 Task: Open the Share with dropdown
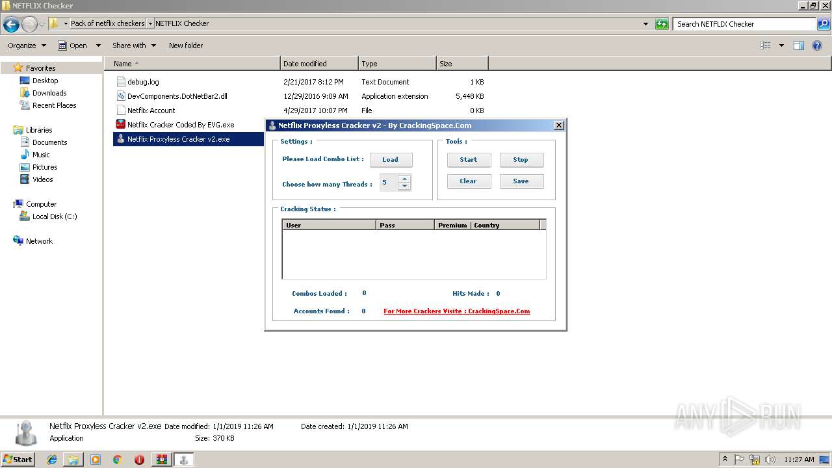point(134,45)
